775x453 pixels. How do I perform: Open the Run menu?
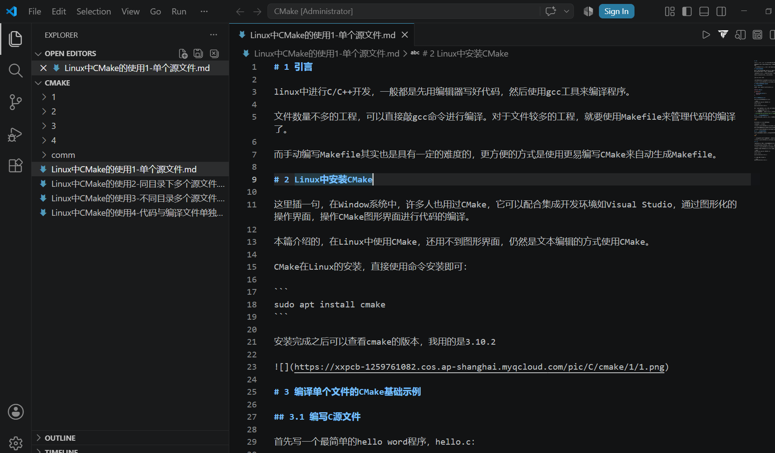pos(179,11)
